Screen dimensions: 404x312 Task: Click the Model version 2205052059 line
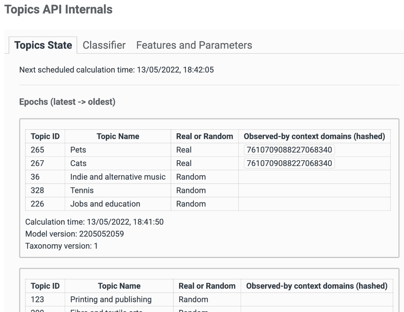click(x=75, y=234)
